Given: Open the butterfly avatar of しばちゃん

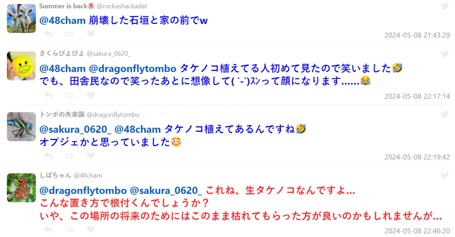Looking at the screenshot, I should [x=21, y=187].
